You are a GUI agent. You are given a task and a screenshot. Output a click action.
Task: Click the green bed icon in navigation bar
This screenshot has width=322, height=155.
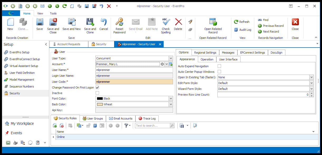point(8,143)
